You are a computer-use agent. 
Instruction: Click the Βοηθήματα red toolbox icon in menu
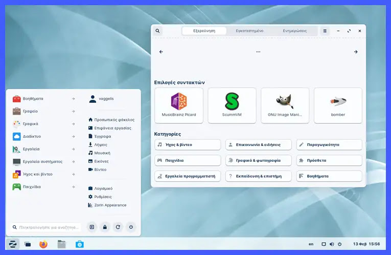(x=17, y=99)
